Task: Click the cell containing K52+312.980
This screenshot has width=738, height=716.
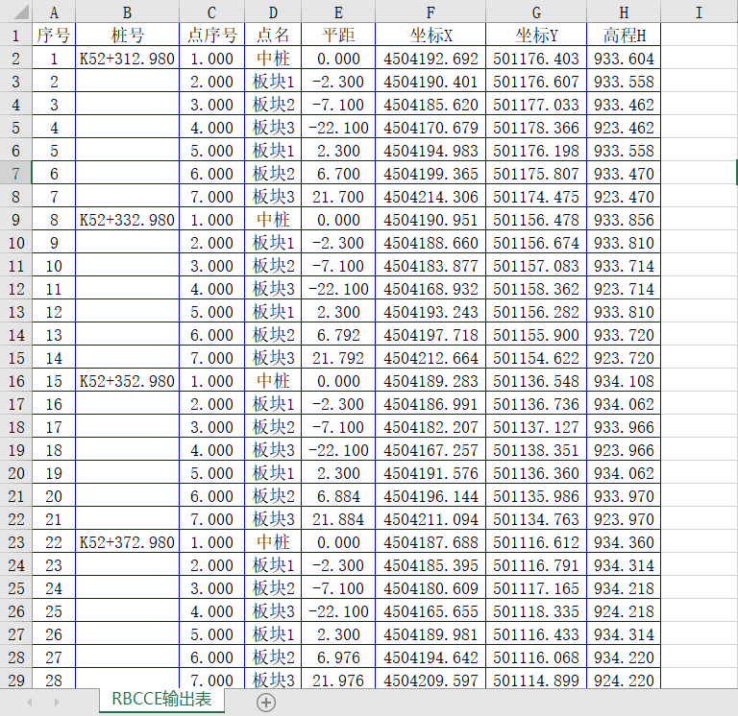Action: [x=127, y=59]
